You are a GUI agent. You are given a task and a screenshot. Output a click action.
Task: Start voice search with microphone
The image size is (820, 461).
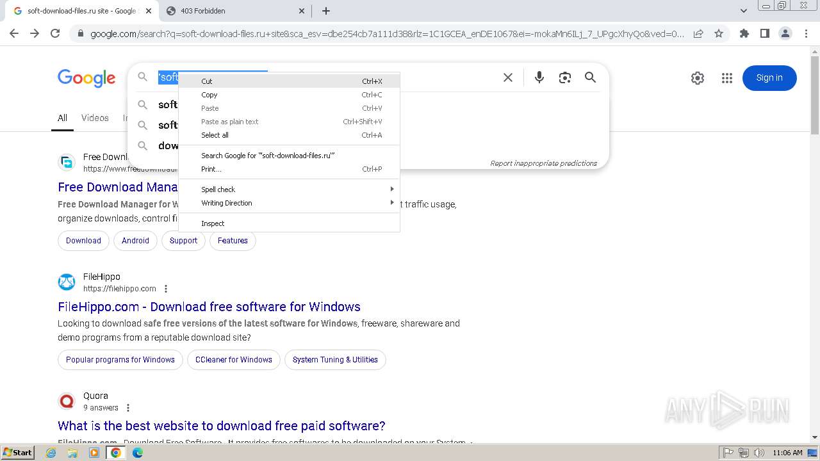[x=539, y=77]
